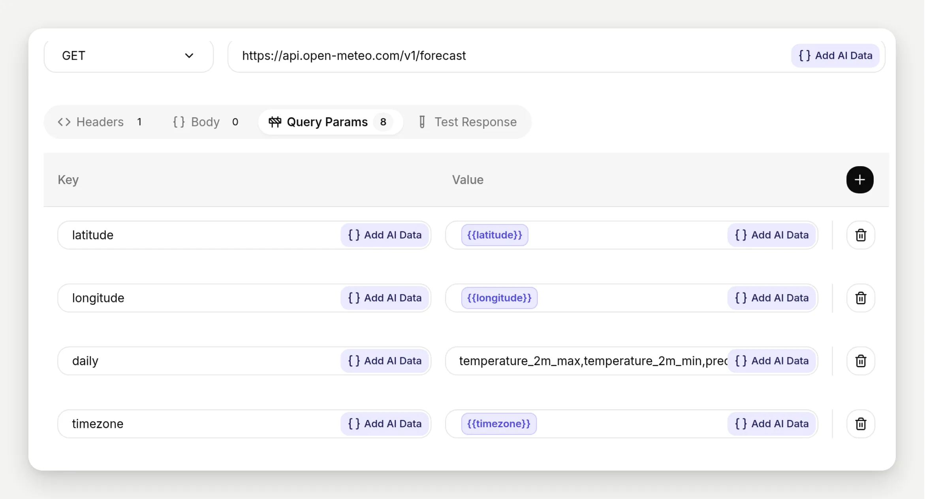Click the Value column header
925x499 pixels.
(468, 180)
